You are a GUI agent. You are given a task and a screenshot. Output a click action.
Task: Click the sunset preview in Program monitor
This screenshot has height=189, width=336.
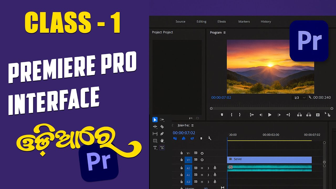click(270, 67)
